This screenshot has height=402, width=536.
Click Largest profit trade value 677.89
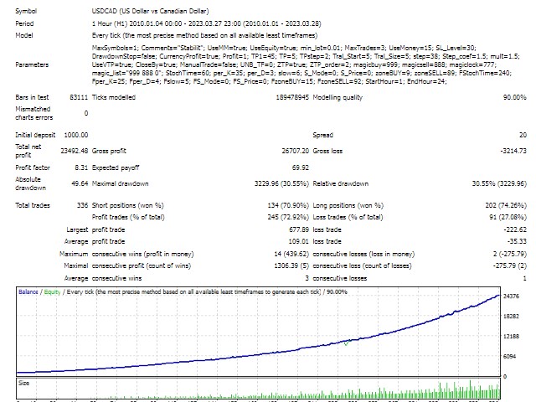(299, 229)
